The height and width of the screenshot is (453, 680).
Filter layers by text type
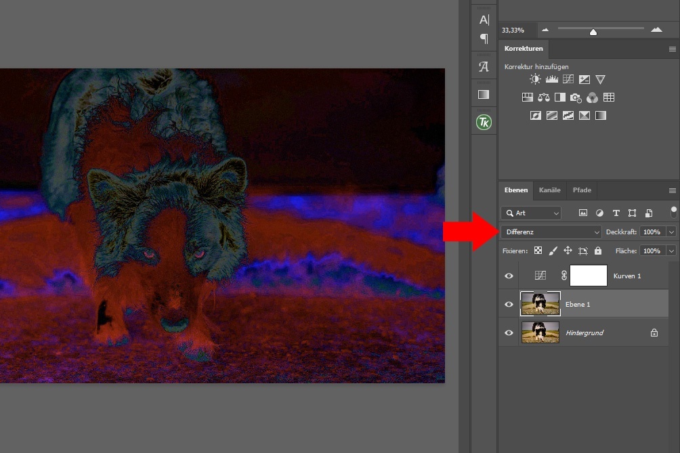point(616,213)
